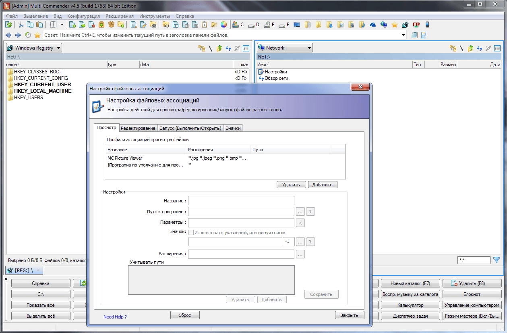Screen dimensions: 507x333
Task: Open the Конфигурация menu
Action: point(83,16)
